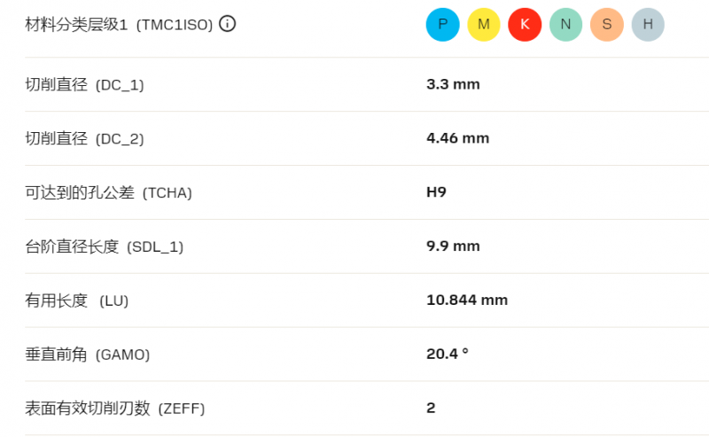Click the gray H material icon

point(648,25)
